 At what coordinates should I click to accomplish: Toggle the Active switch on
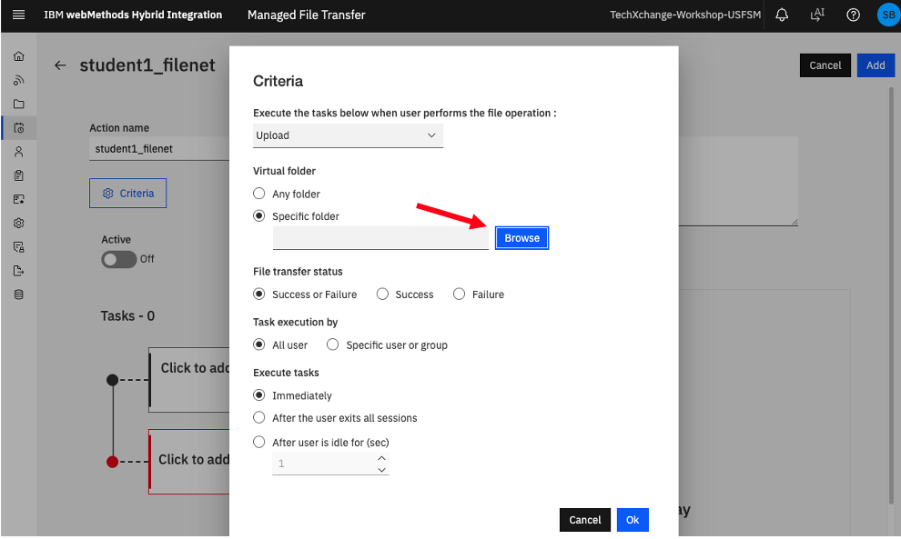(119, 259)
